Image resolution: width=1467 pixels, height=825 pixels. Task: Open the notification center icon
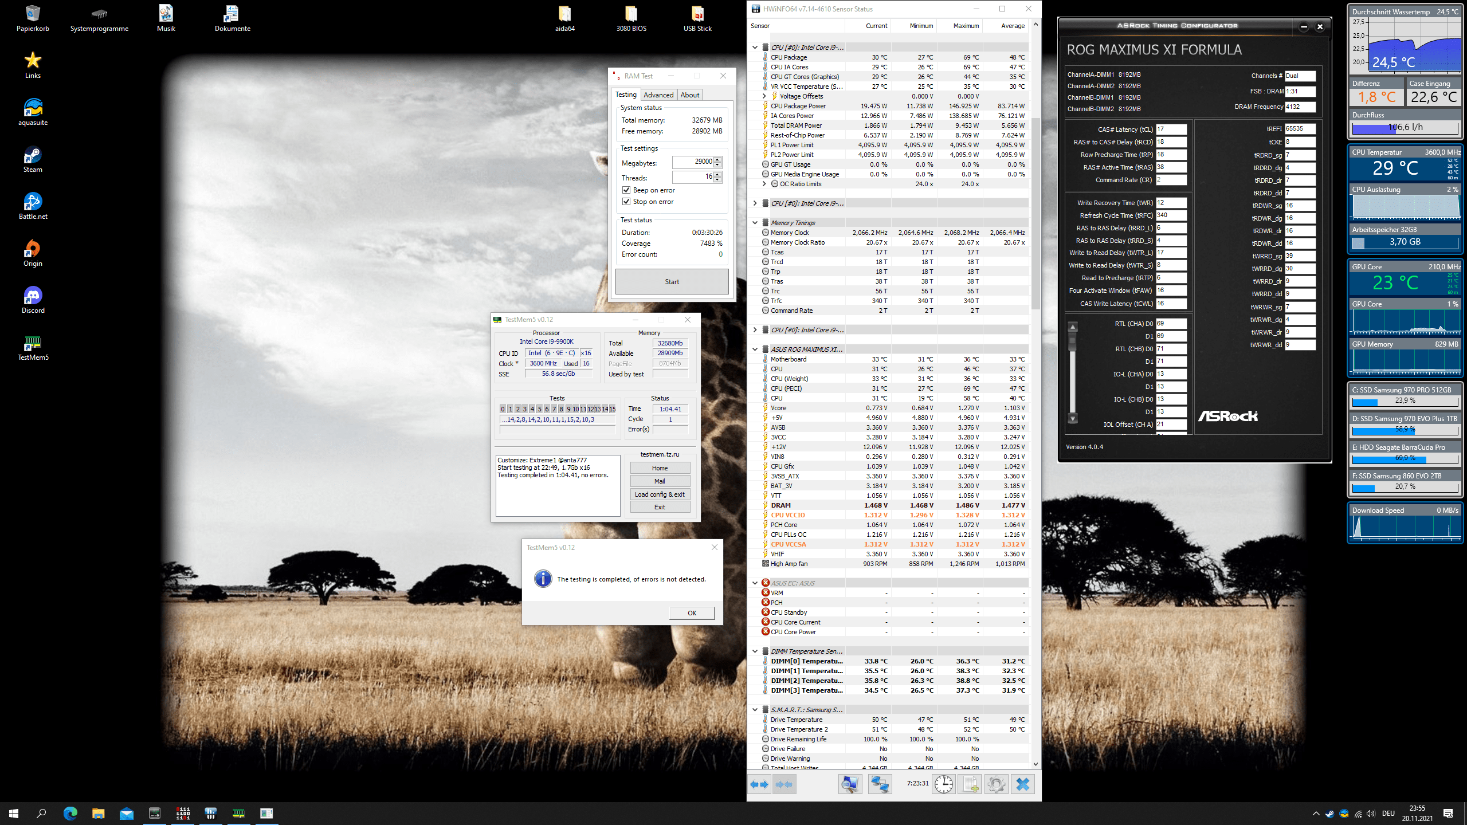click(1448, 814)
